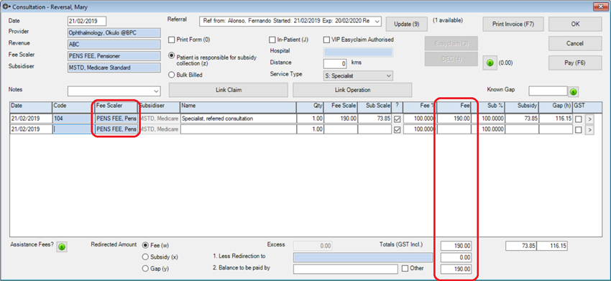Click the arrow button on the code 104 row
Image resolution: width=611 pixels, height=281 pixels.
[x=589, y=119]
